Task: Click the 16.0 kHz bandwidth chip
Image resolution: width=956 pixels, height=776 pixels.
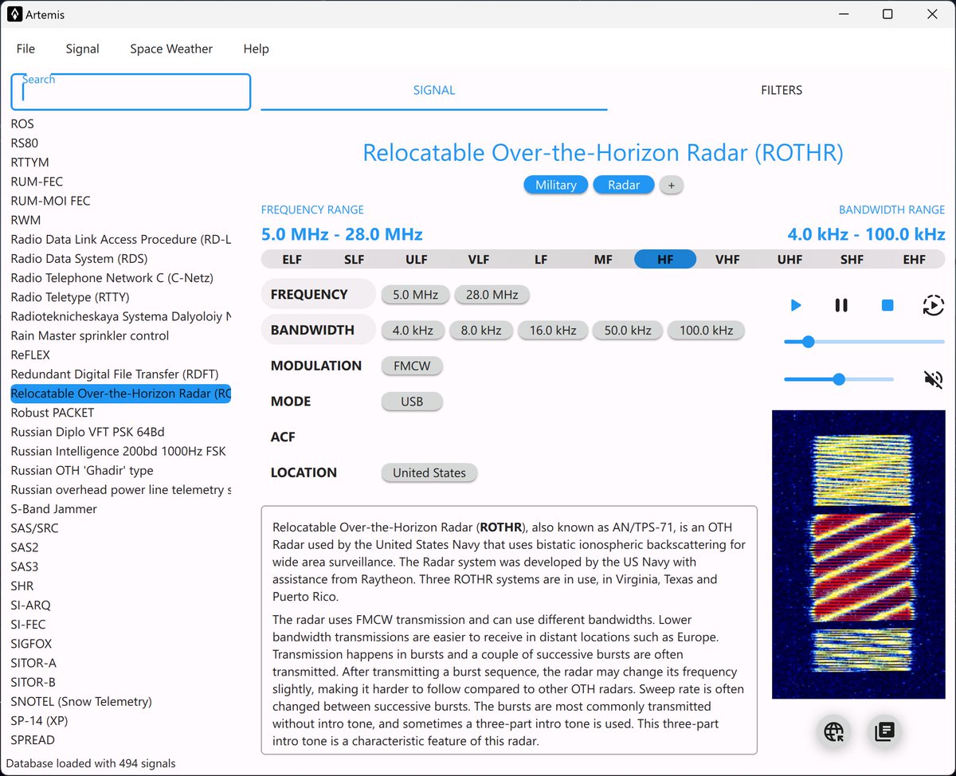Action: [553, 330]
